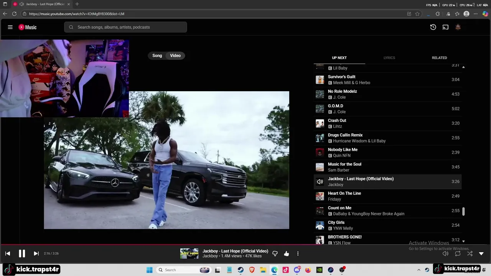
Task: Click the now-playing speaker icon in queue
Action: coord(320,182)
